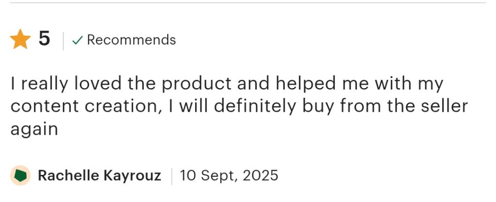Click the word "again" in the review
The height and width of the screenshot is (202, 496).
tap(34, 130)
